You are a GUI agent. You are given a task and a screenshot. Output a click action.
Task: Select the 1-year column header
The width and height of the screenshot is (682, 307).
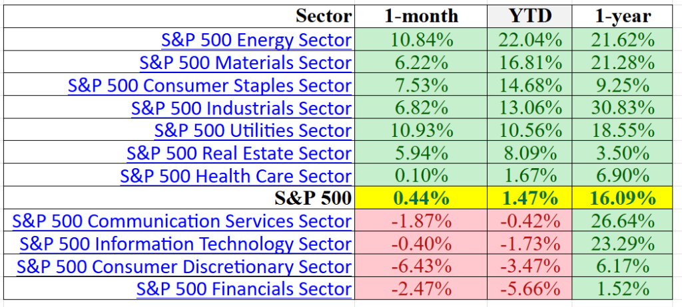623,16
